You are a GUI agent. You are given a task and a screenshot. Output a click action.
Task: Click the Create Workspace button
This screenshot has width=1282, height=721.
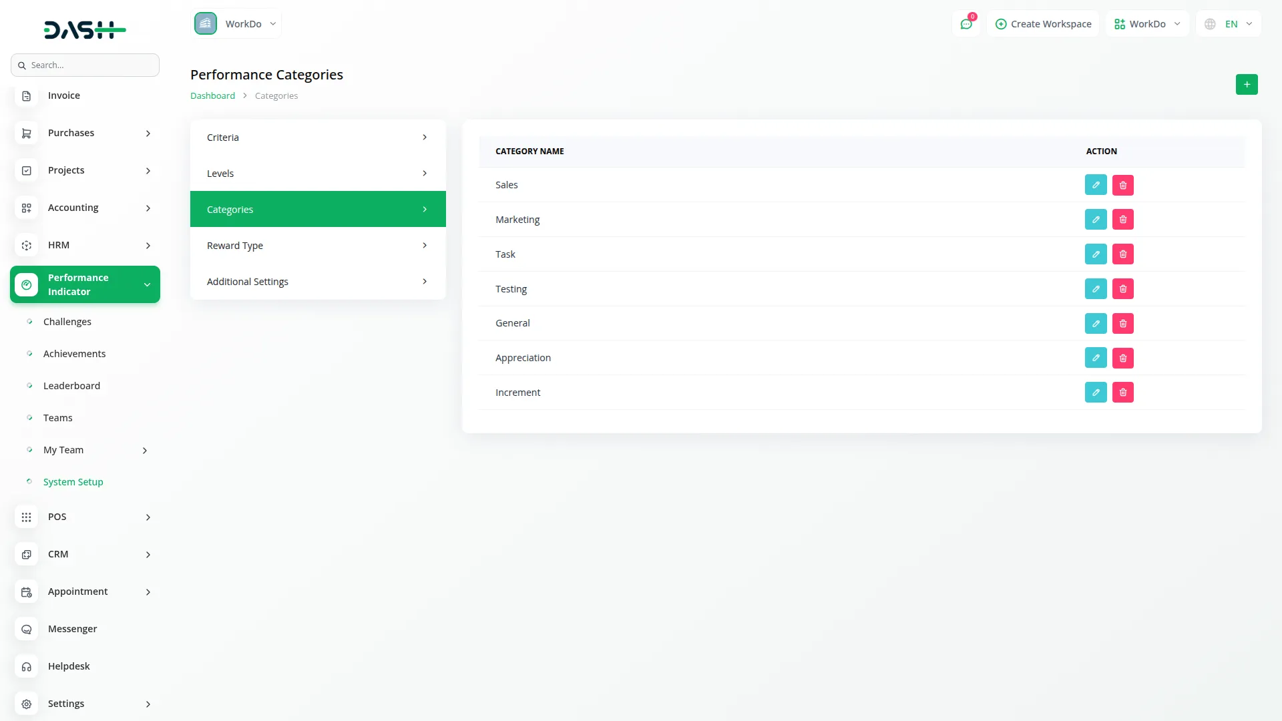point(1043,24)
